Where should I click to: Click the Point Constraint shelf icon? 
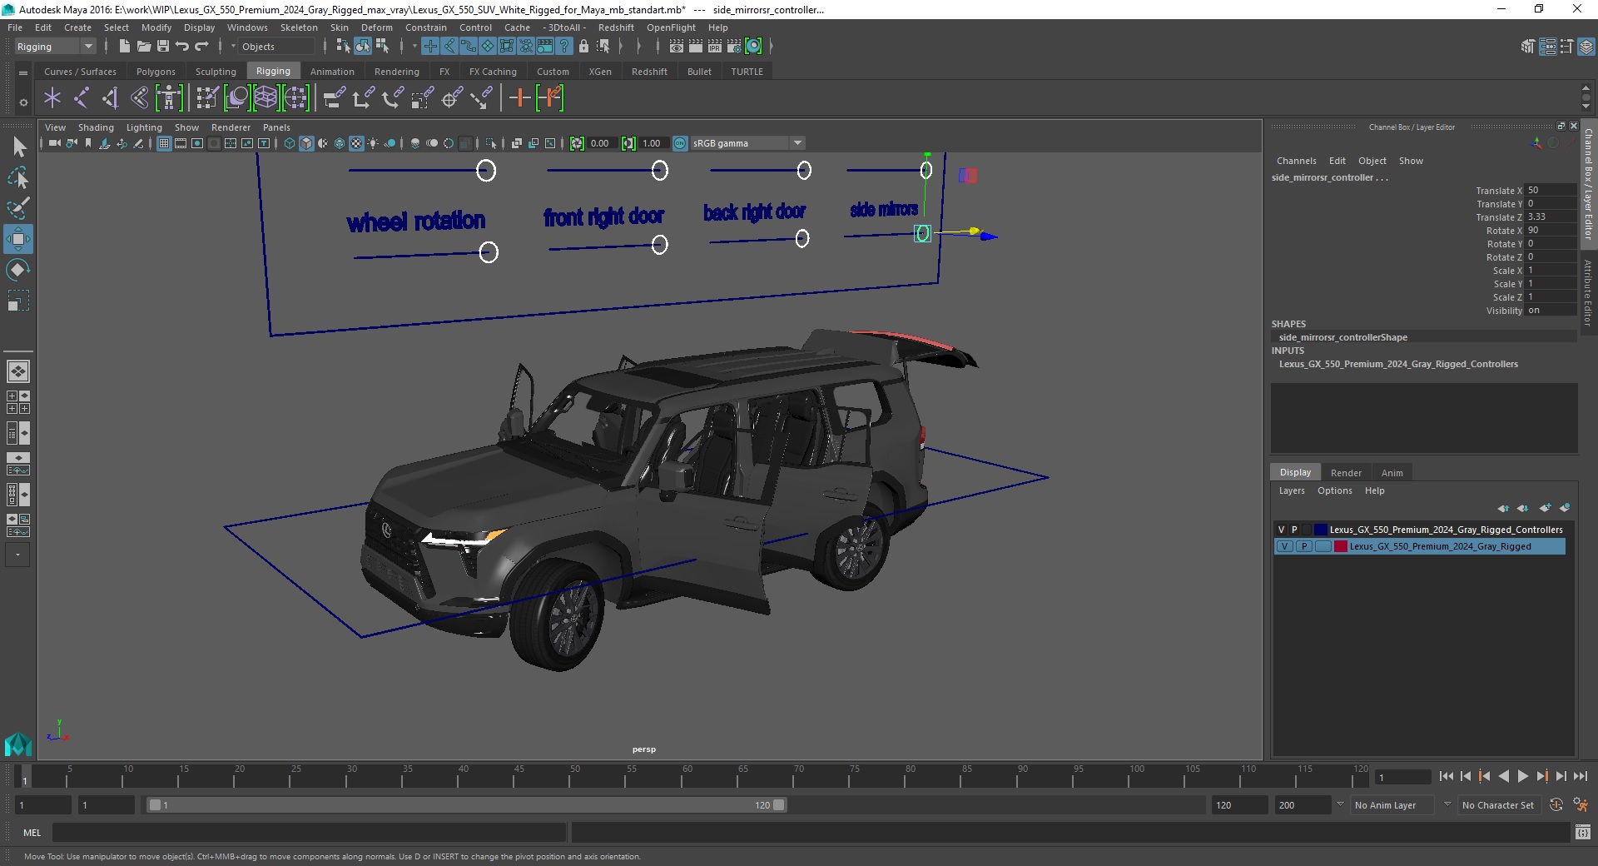click(363, 98)
